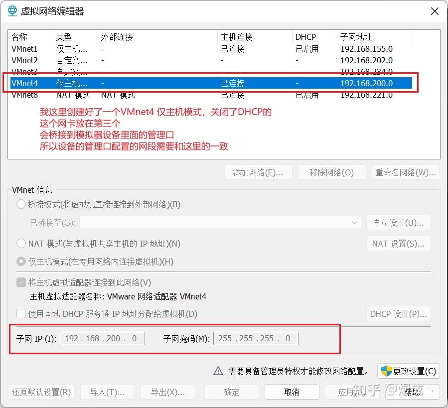The height and width of the screenshot is (408, 448).
Task: Open the NAT 设置(S) dialog
Action: tap(398, 244)
